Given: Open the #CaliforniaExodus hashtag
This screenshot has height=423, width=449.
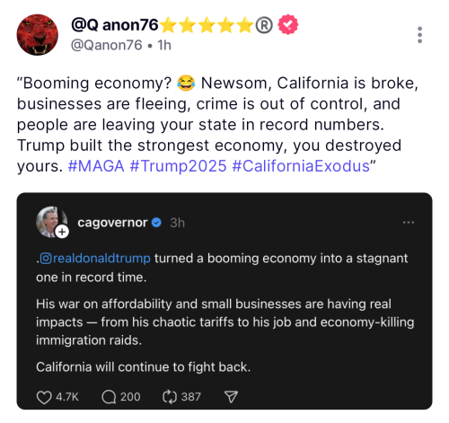Looking at the screenshot, I should (301, 166).
